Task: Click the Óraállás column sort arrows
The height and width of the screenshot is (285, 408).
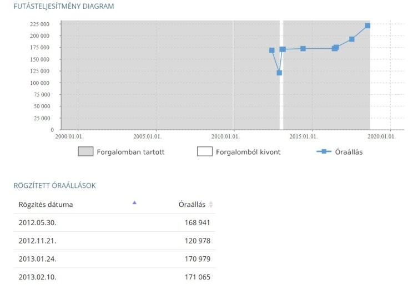Action: 211,205
